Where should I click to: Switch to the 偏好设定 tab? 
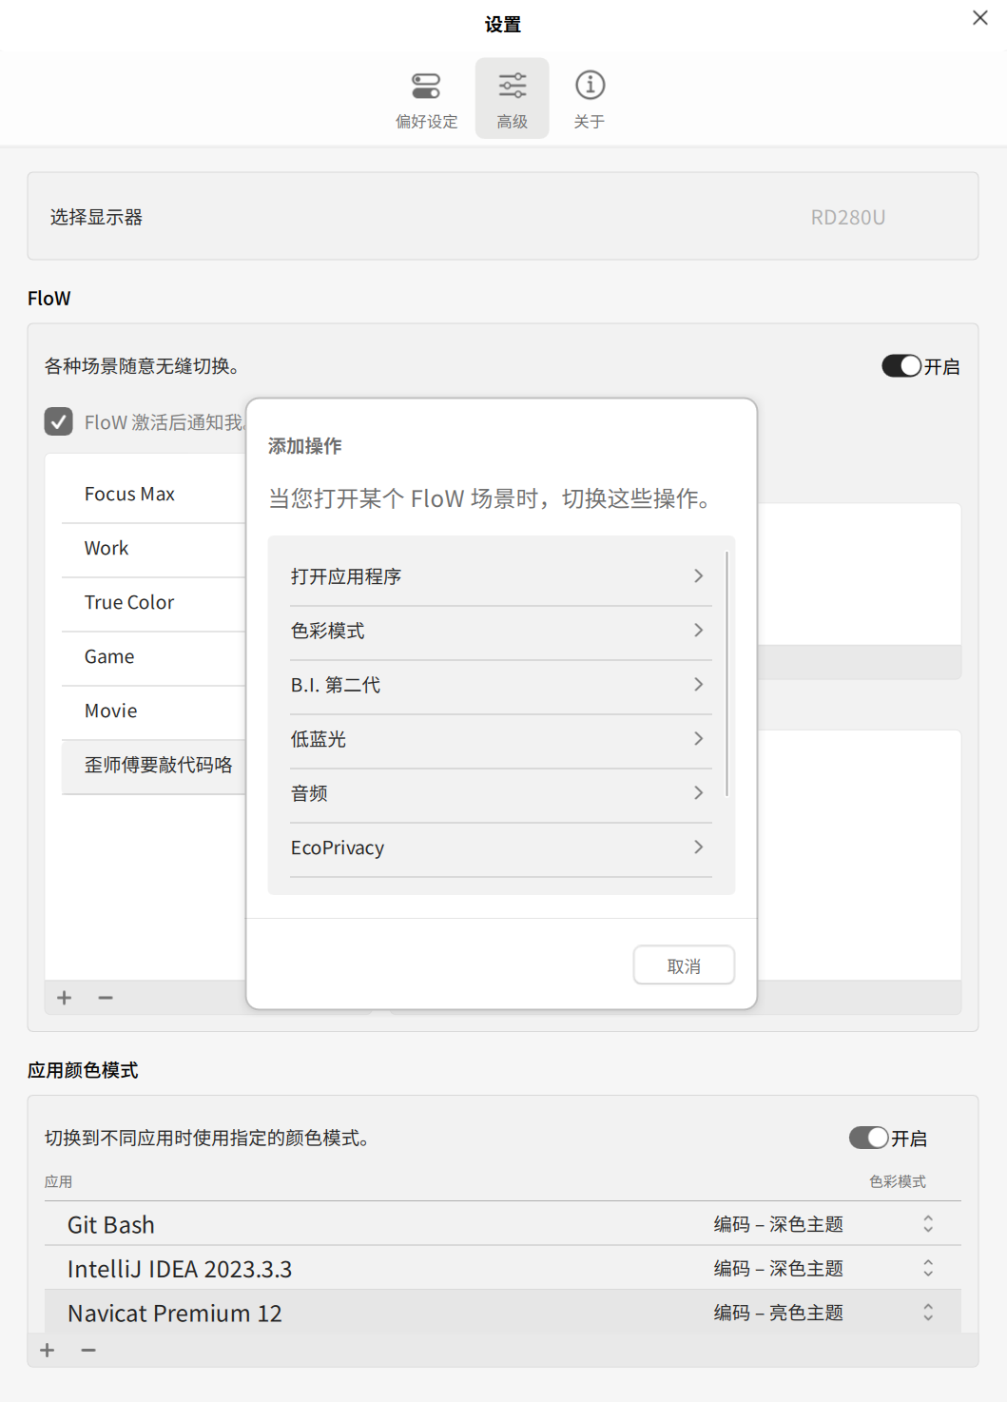coord(427,98)
